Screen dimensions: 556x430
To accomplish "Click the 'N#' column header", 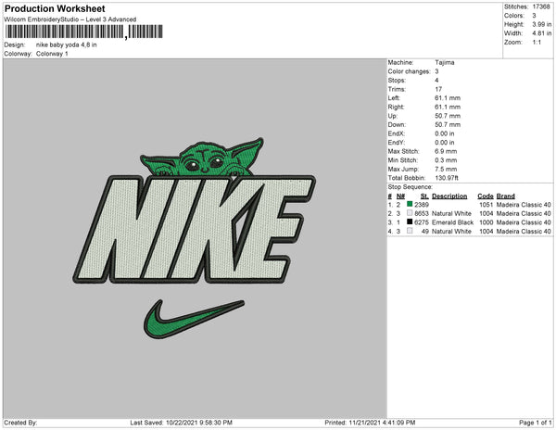I will [x=400, y=196].
